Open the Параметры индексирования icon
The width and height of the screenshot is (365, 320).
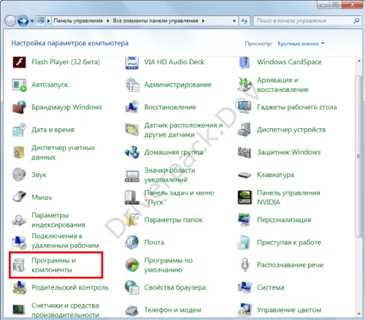(x=19, y=220)
